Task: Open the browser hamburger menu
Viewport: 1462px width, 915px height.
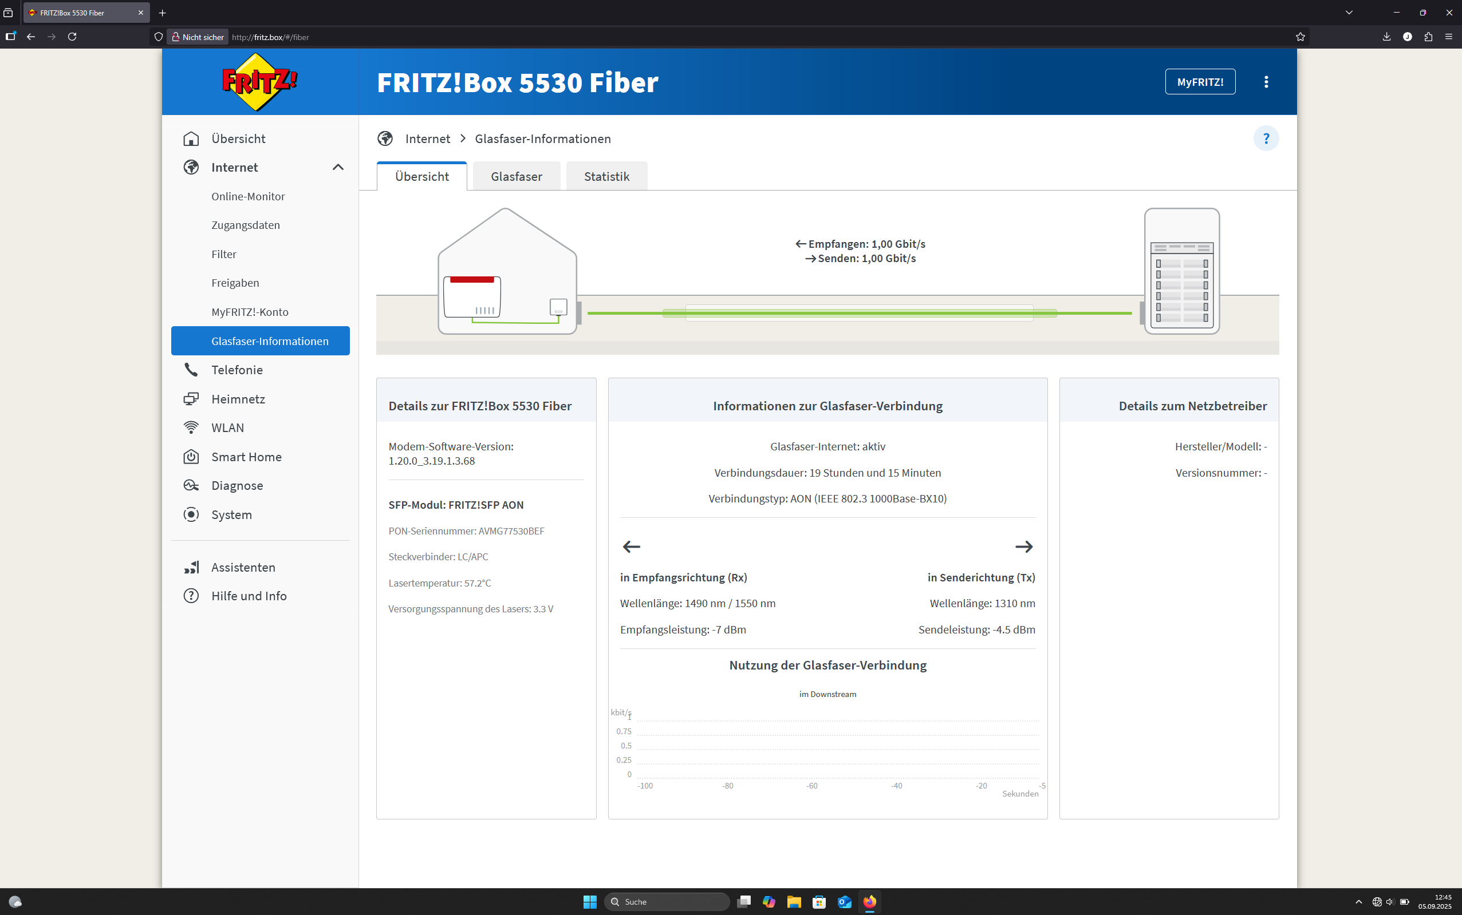Action: click(x=1449, y=37)
